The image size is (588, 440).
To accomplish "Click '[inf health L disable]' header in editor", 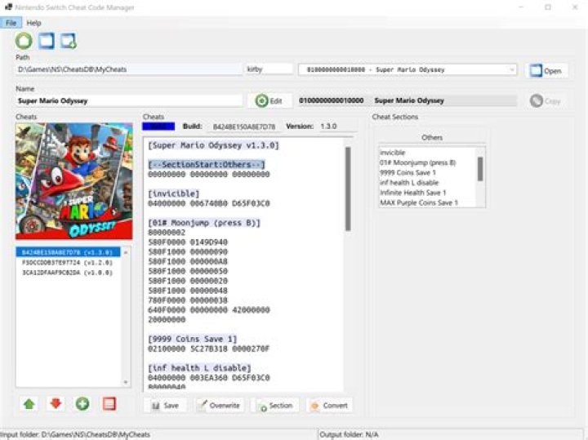I will pos(199,367).
